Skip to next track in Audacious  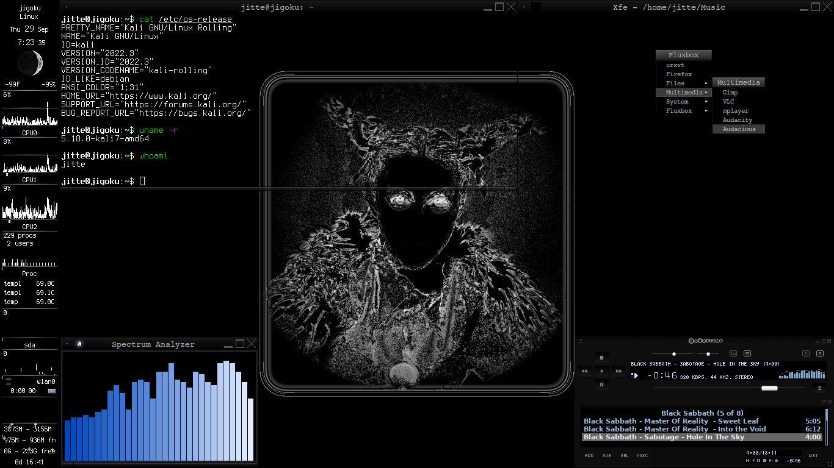coord(618,371)
